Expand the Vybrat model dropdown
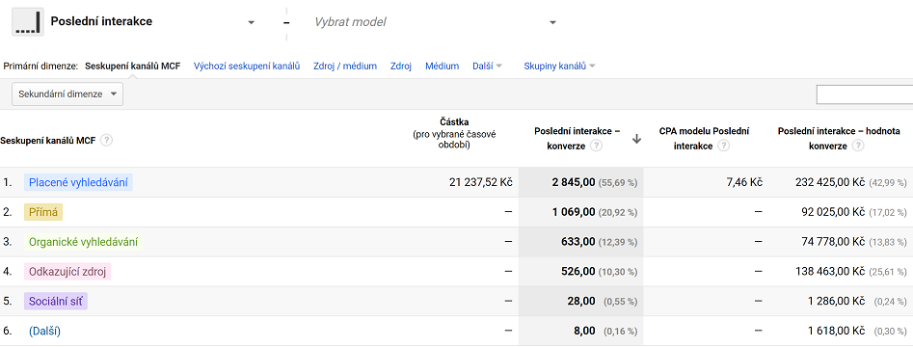913x347 pixels. (552, 22)
